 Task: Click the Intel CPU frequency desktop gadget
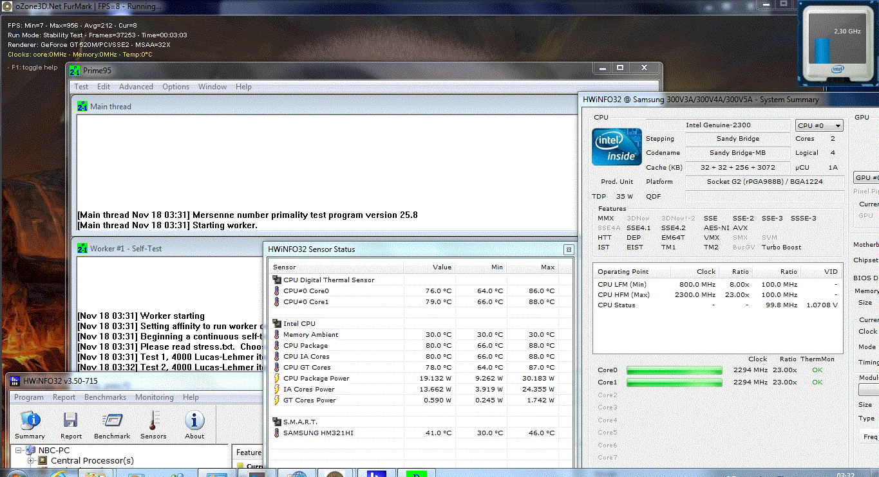click(x=837, y=44)
